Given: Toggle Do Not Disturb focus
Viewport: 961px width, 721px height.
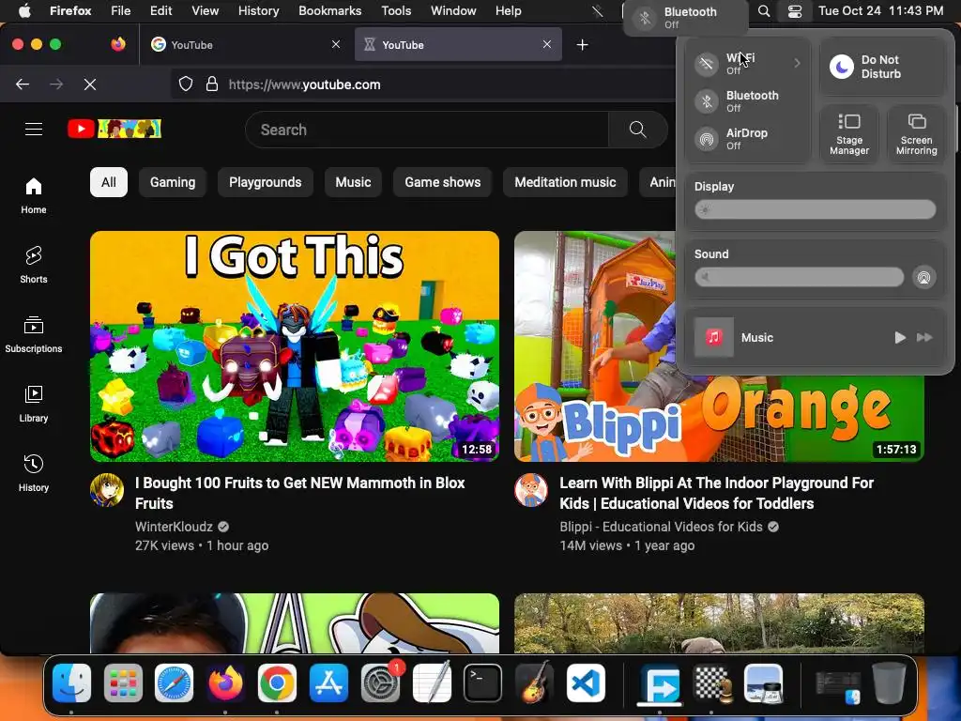Looking at the screenshot, I should point(842,67).
